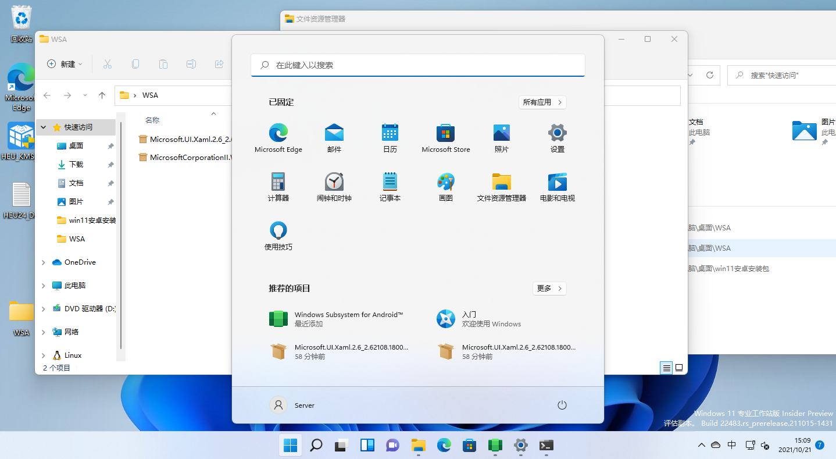836x459 pixels.
Task: Click the 搜索"快速访问" search field
Action: [x=782, y=75]
